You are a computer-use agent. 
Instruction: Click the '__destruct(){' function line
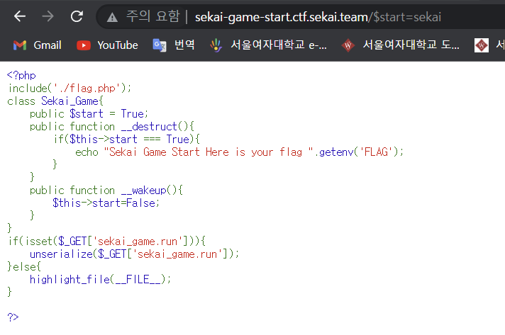(112, 126)
